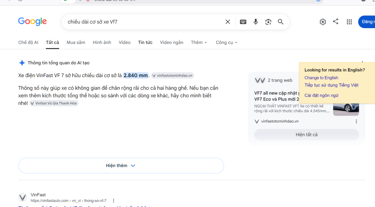Switch to the Mua sắm tab
Screen dimensions: 375x207
[x=76, y=42]
